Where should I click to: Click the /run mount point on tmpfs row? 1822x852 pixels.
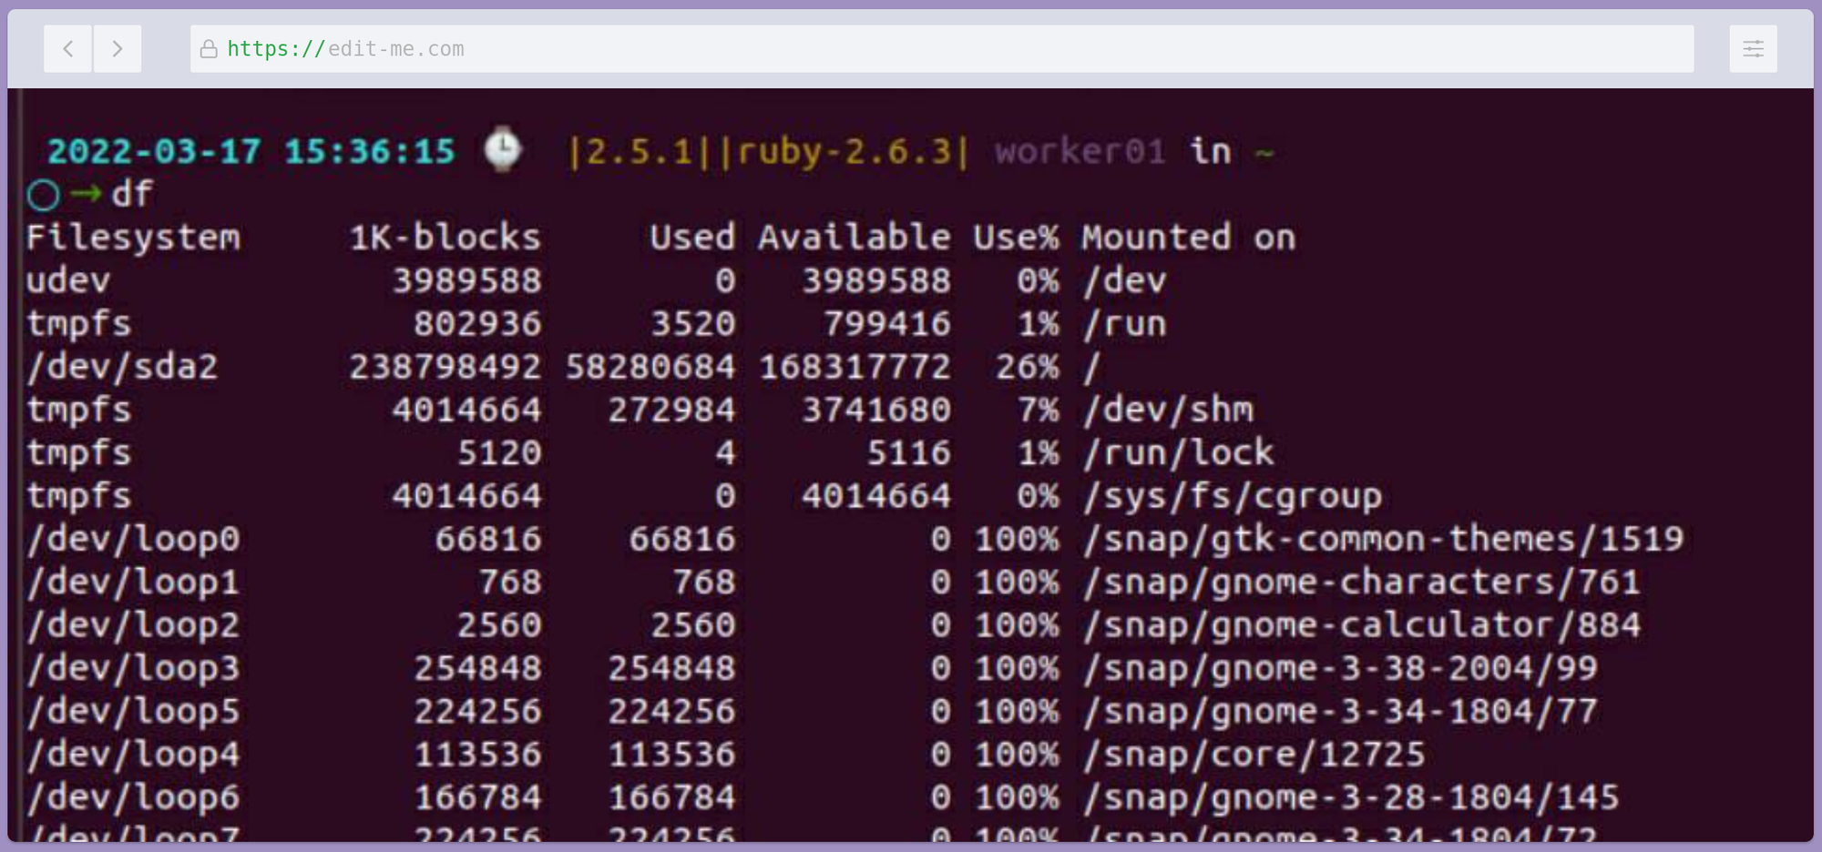click(x=1125, y=324)
